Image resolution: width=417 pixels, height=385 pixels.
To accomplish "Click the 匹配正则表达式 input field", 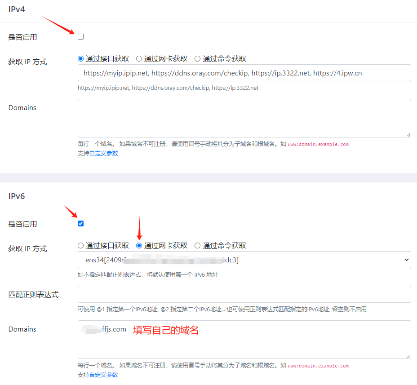I will [x=244, y=294].
